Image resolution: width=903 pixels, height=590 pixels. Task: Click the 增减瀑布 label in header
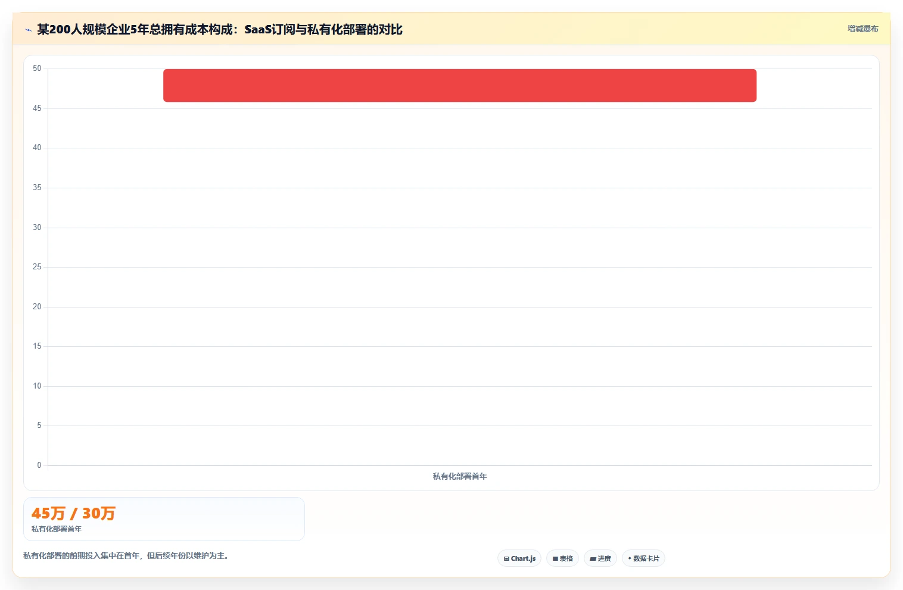click(x=863, y=29)
